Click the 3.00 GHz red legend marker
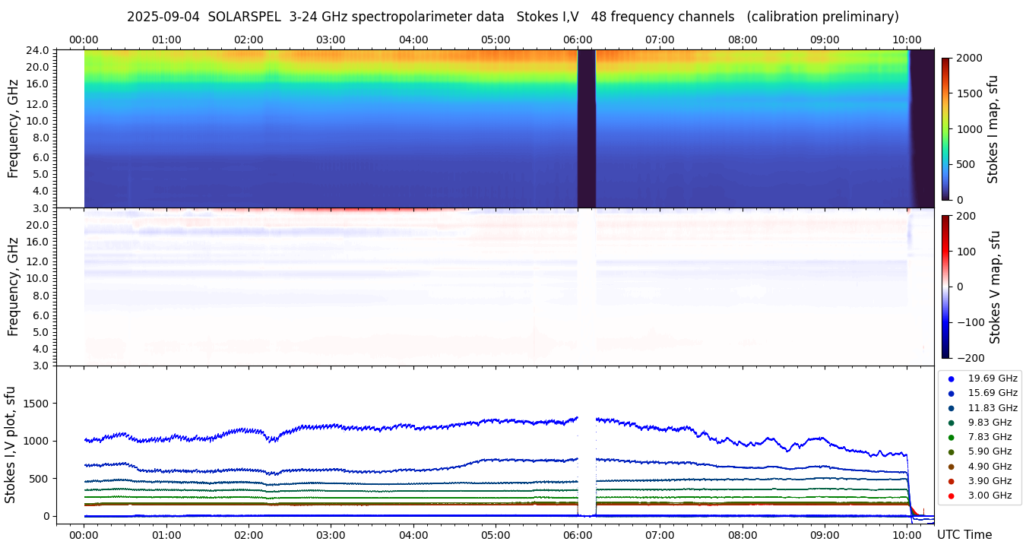Image resolution: width=1026 pixels, height=551 pixels. pyautogui.click(x=951, y=496)
